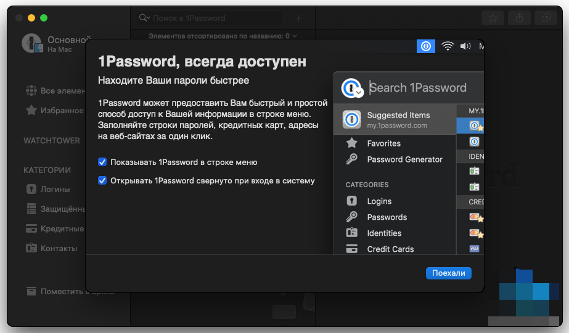Screen dimensions: 569x333
Task: Expand search options magnifier dropdown
Action: click(x=144, y=18)
